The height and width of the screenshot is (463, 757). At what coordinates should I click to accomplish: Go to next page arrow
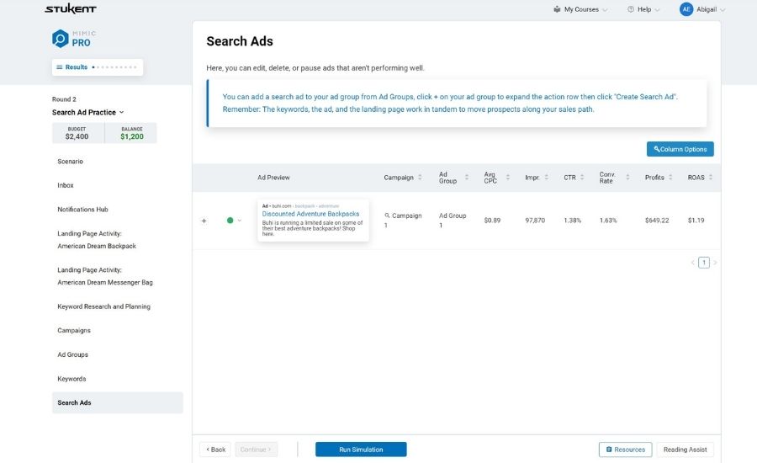tap(715, 263)
